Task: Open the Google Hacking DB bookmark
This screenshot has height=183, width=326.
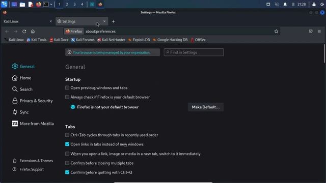Action: coord(170,40)
